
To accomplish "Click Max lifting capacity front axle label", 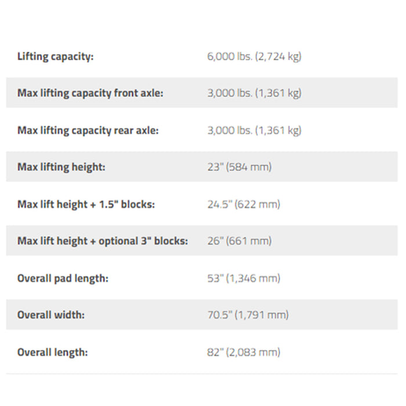I will (x=90, y=93).
